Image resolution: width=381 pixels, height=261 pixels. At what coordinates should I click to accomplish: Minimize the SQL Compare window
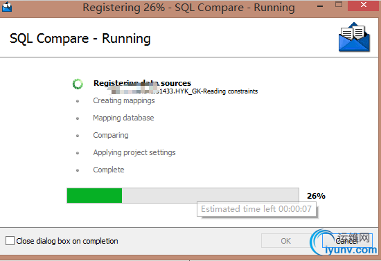[x=320, y=6]
